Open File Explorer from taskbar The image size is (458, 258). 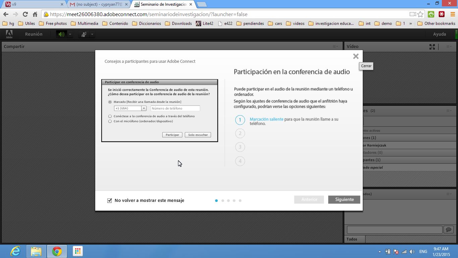(36, 251)
